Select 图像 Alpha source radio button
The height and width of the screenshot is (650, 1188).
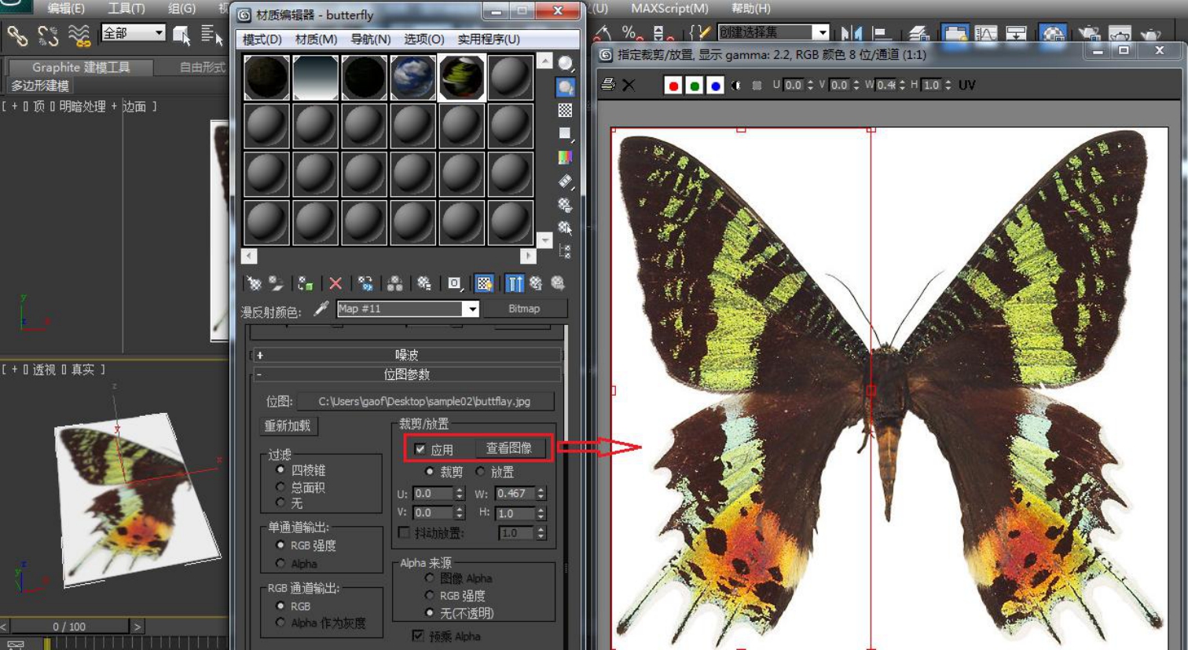click(x=429, y=578)
